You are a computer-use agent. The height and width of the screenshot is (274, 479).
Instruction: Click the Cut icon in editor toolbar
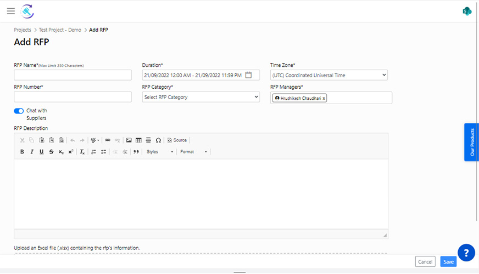(22, 140)
